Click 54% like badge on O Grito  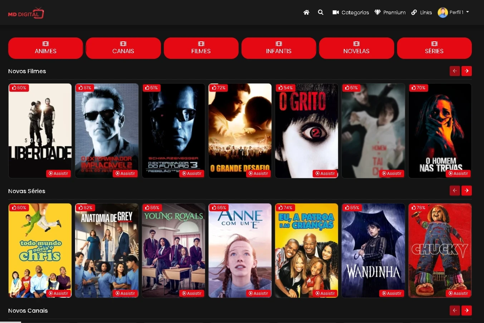pyautogui.click(x=285, y=88)
